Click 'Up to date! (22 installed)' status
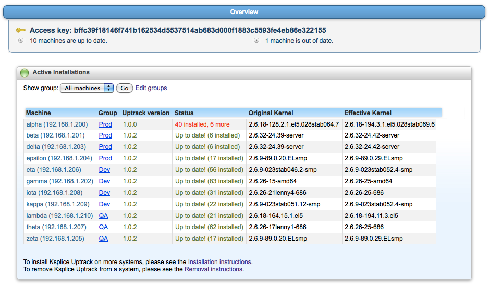The width and height of the screenshot is (489, 287). [209, 204]
